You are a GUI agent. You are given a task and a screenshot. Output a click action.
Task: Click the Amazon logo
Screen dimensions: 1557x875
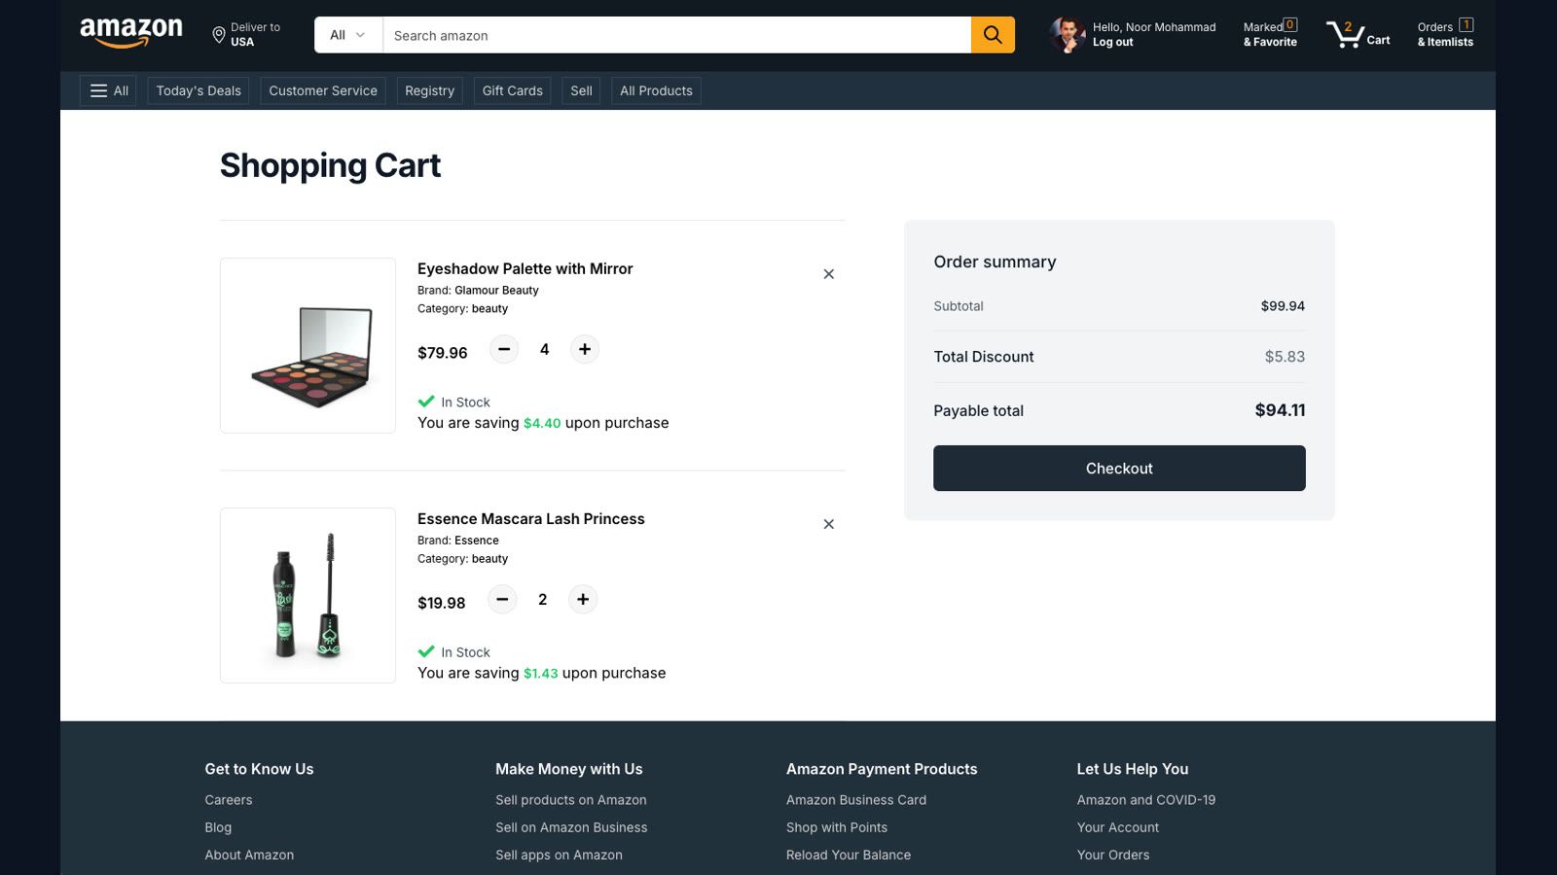pyautogui.click(x=131, y=34)
